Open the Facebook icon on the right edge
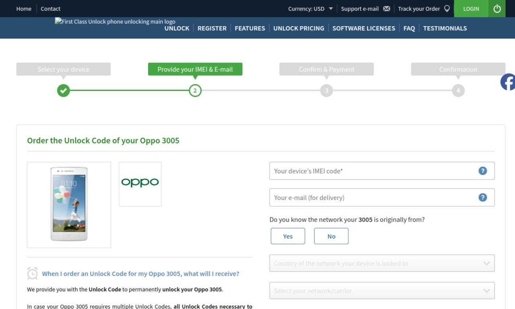This screenshot has width=515, height=309. pos(508,82)
